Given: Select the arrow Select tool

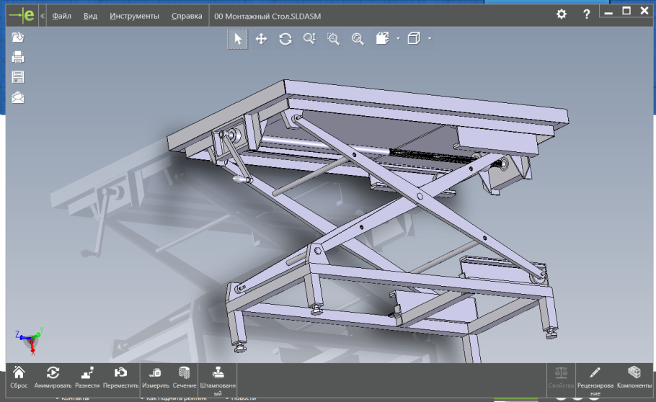Looking at the screenshot, I should pyautogui.click(x=238, y=39).
